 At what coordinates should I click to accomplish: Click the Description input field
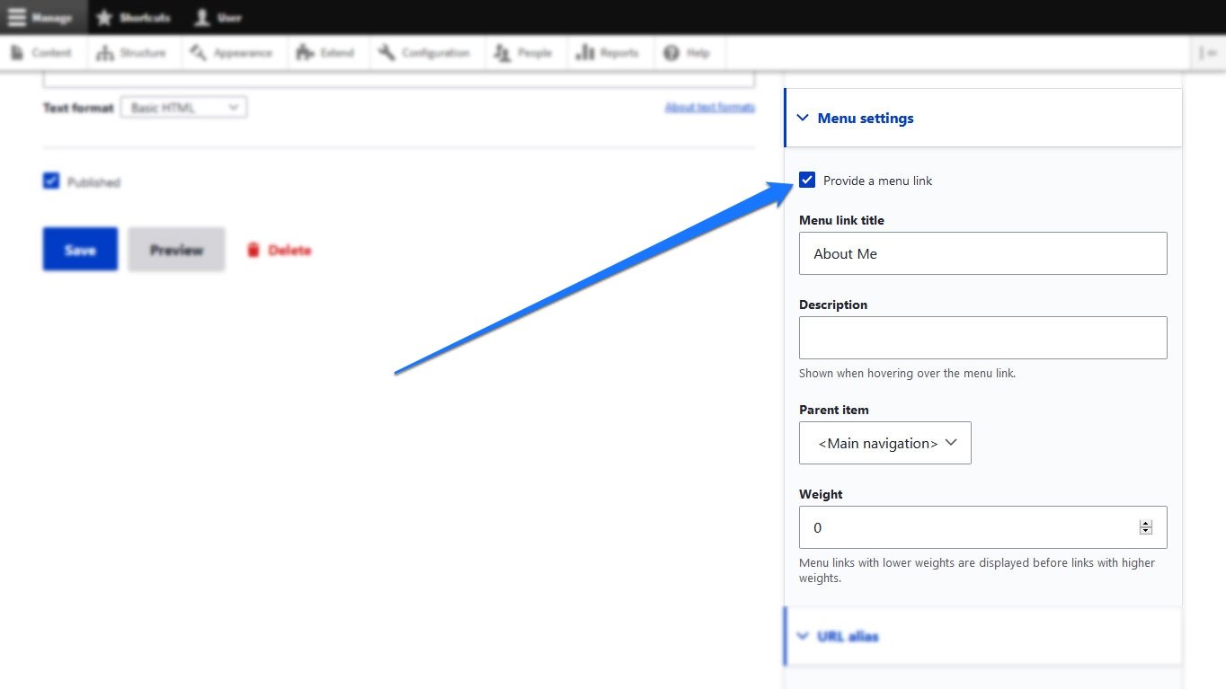tap(983, 338)
